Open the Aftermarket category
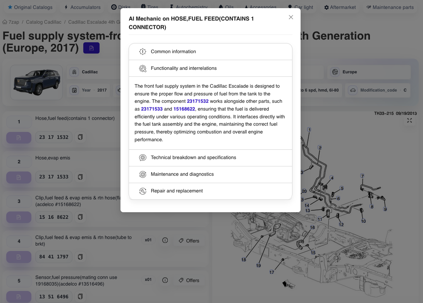This screenshot has height=303, width=423. pos(340,7)
